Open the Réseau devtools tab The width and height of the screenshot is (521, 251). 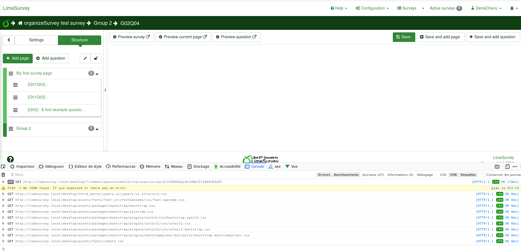[174, 167]
